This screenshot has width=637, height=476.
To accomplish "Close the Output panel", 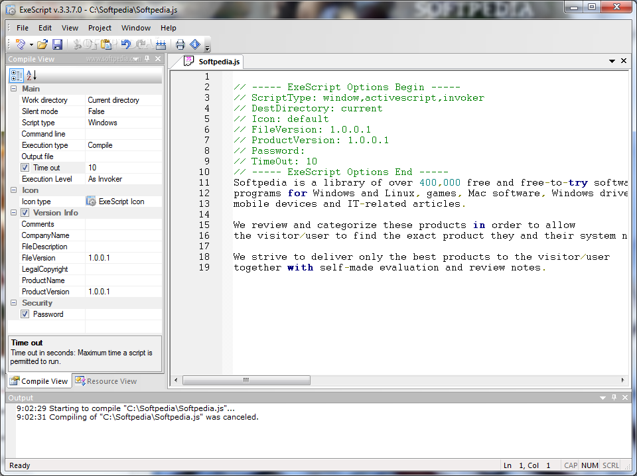I will pyautogui.click(x=625, y=397).
